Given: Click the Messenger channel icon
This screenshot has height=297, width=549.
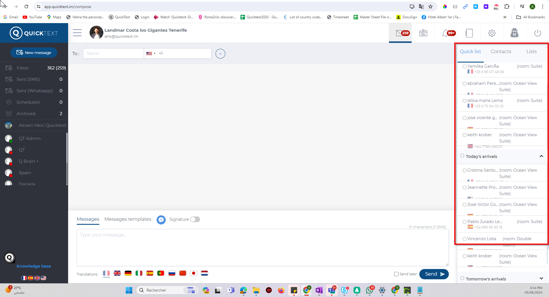Looking at the screenshot, I should click(161, 220).
